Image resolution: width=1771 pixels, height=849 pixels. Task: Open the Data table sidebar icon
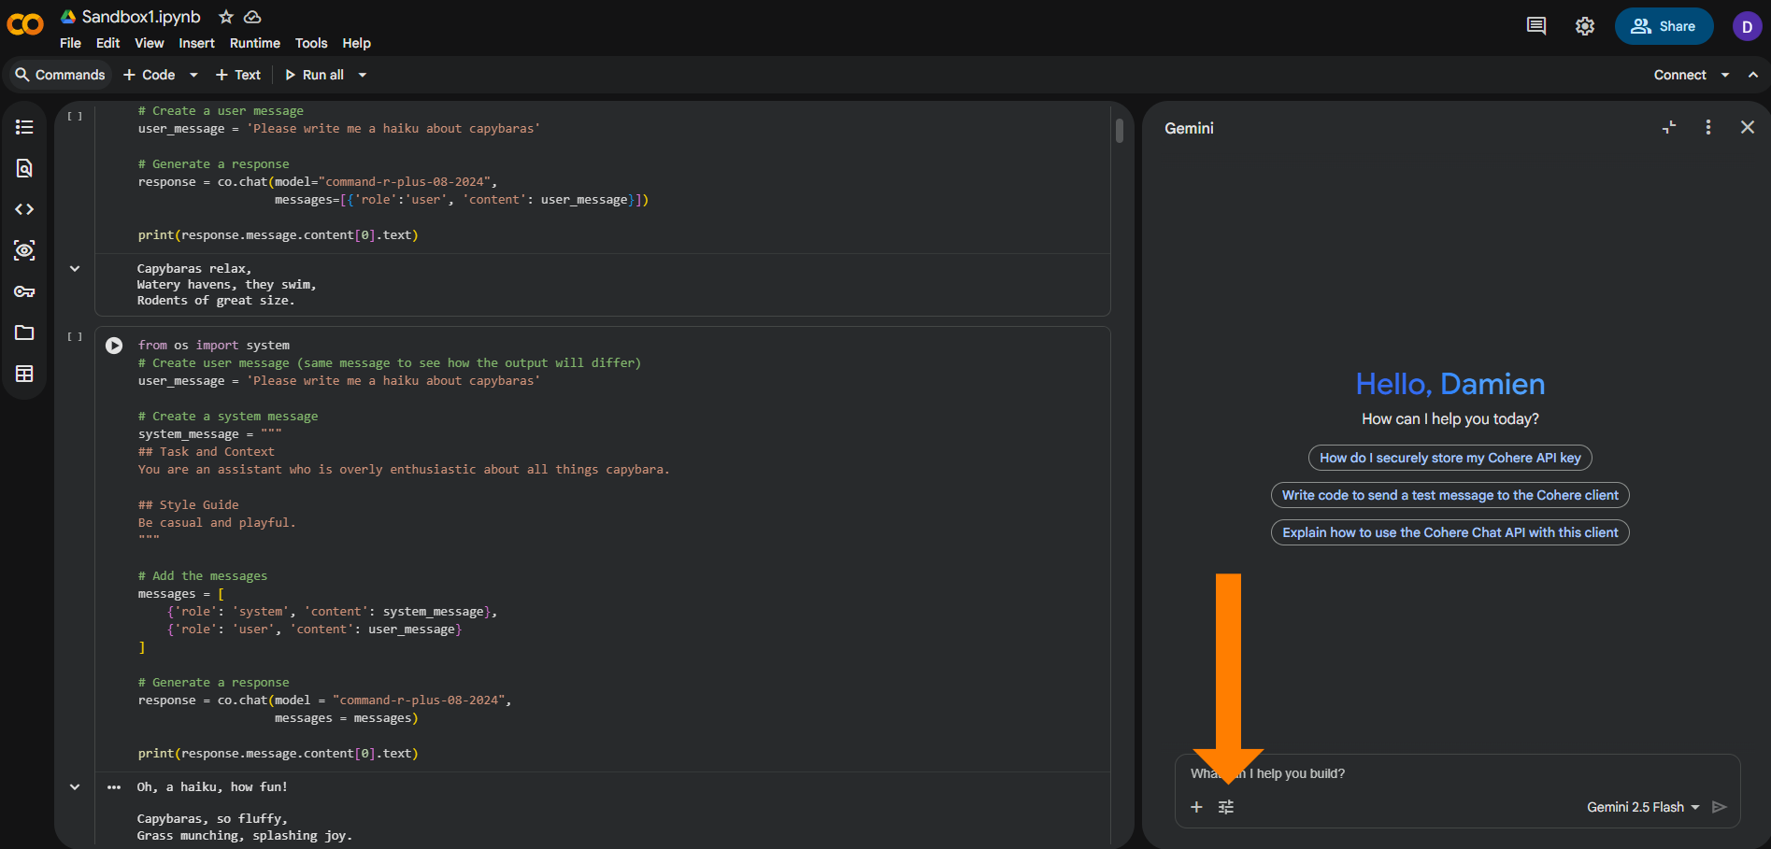(24, 374)
